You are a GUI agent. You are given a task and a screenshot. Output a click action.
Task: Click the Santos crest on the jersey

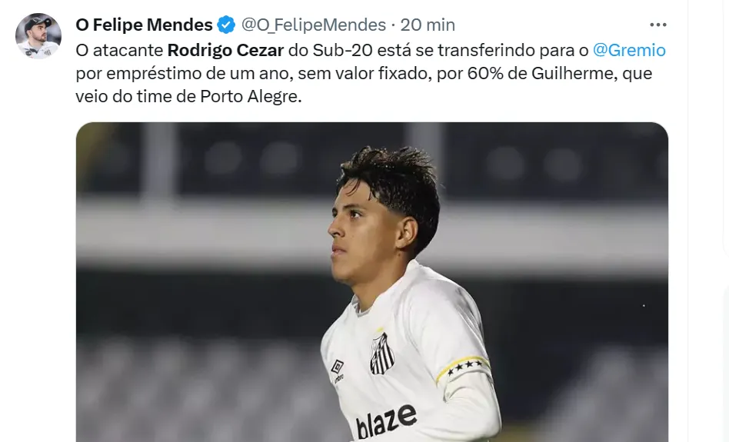click(x=381, y=354)
